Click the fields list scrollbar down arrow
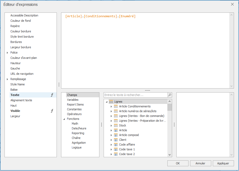This screenshot has width=239, height=171. click(x=170, y=155)
